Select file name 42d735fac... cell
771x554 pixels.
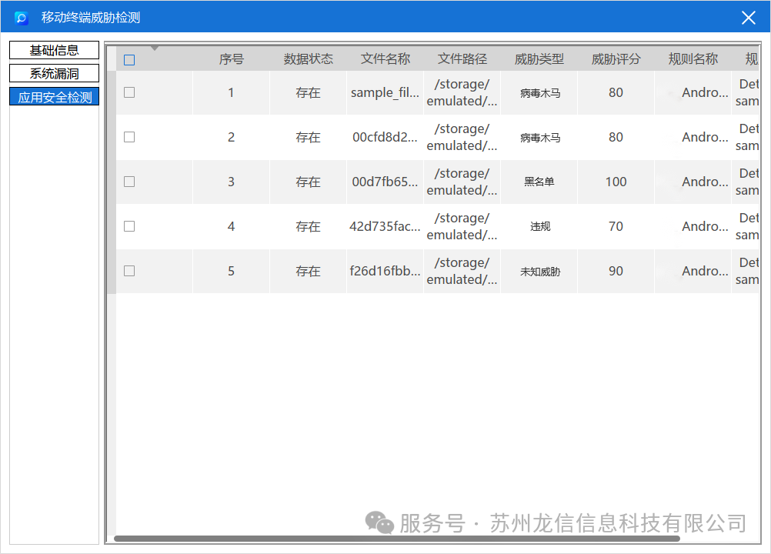pyautogui.click(x=385, y=227)
